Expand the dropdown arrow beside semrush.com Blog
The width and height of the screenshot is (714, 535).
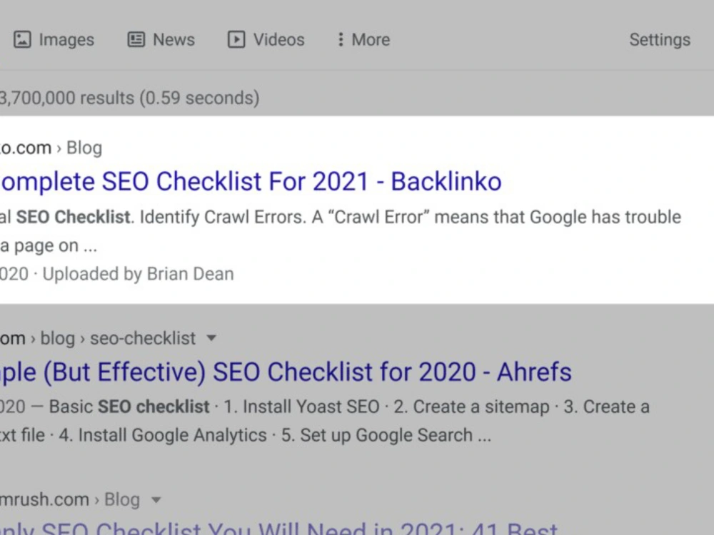pyautogui.click(x=156, y=499)
